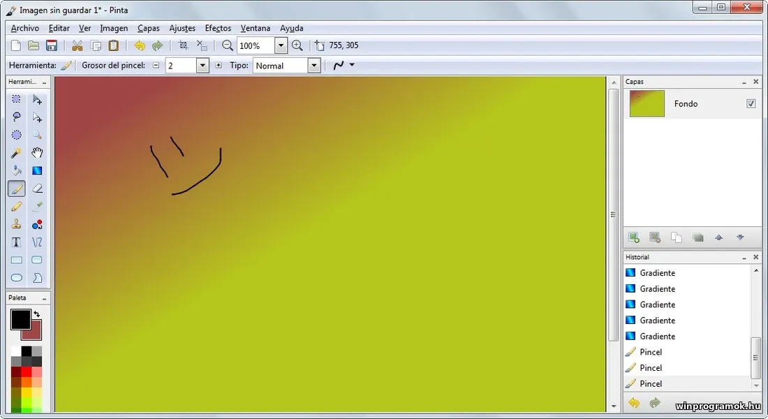The height and width of the screenshot is (419, 768).
Task: Select the Ellipse drawing tool
Action: click(x=15, y=277)
